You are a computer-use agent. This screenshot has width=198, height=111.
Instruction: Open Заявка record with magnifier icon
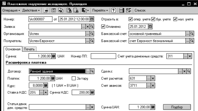click(92, 27)
